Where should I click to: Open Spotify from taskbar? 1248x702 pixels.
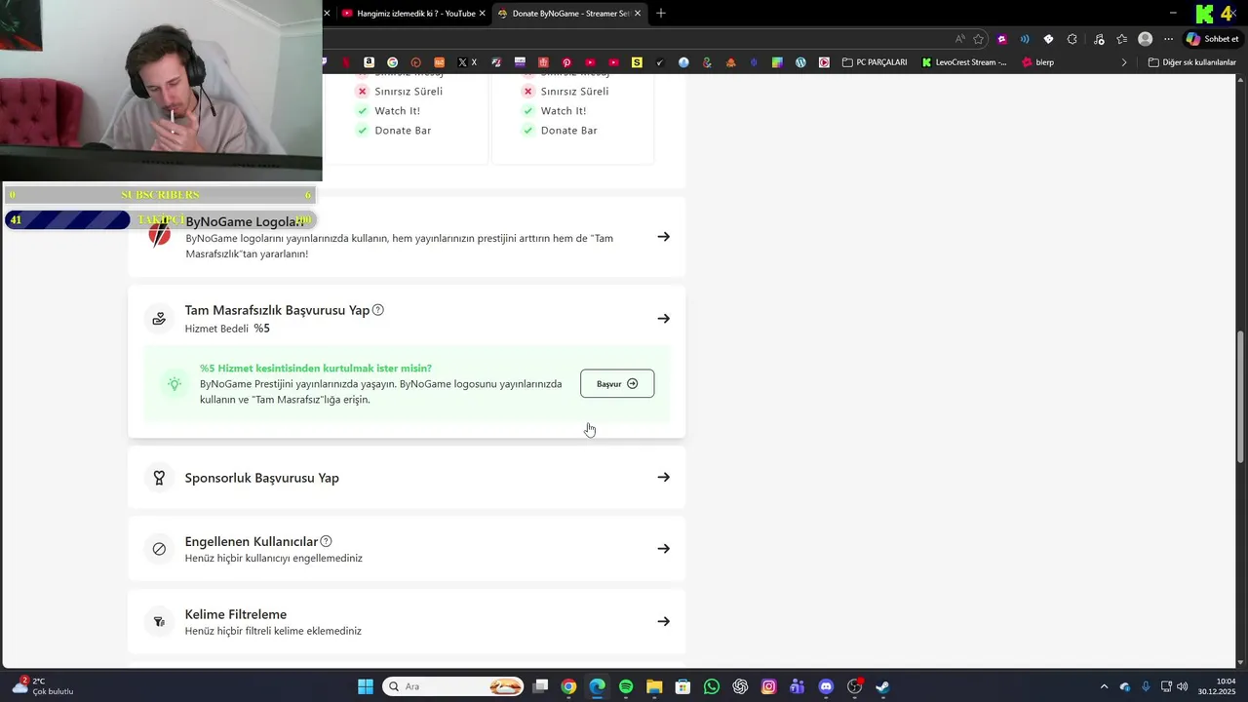point(626,686)
